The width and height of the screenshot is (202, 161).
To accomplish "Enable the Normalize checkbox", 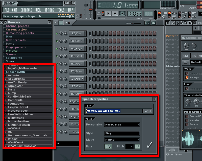I will (187, 120).
